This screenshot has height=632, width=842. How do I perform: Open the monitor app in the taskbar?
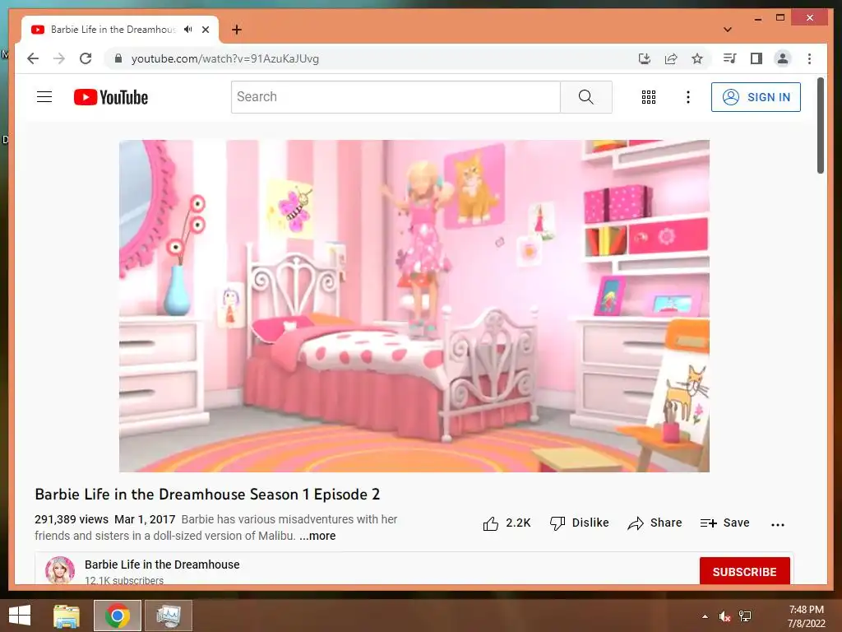[169, 616]
